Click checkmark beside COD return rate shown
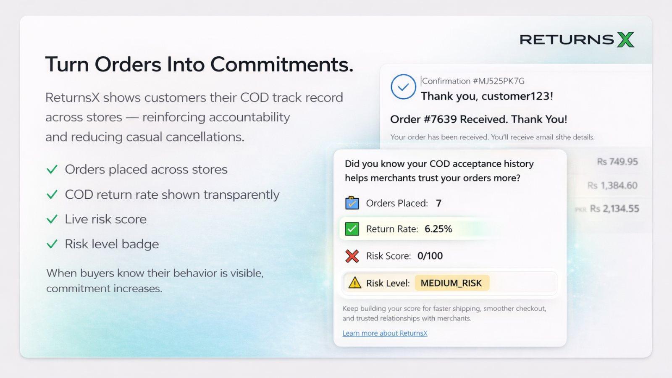This screenshot has height=378, width=672. [52, 194]
